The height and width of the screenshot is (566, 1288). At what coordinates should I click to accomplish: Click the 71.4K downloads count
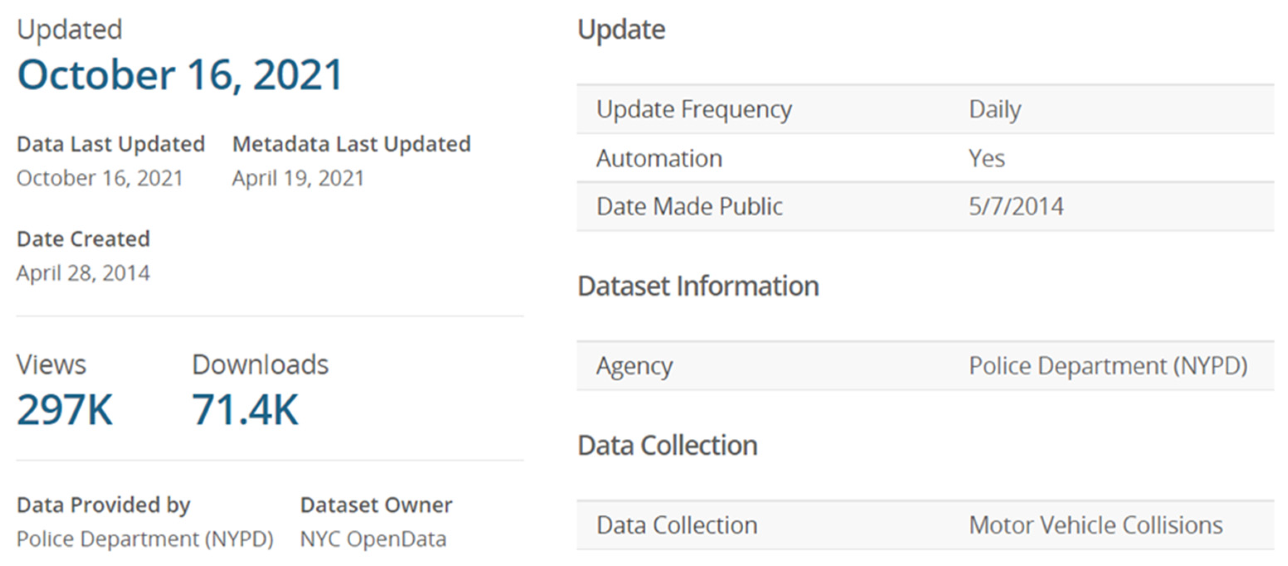[245, 410]
